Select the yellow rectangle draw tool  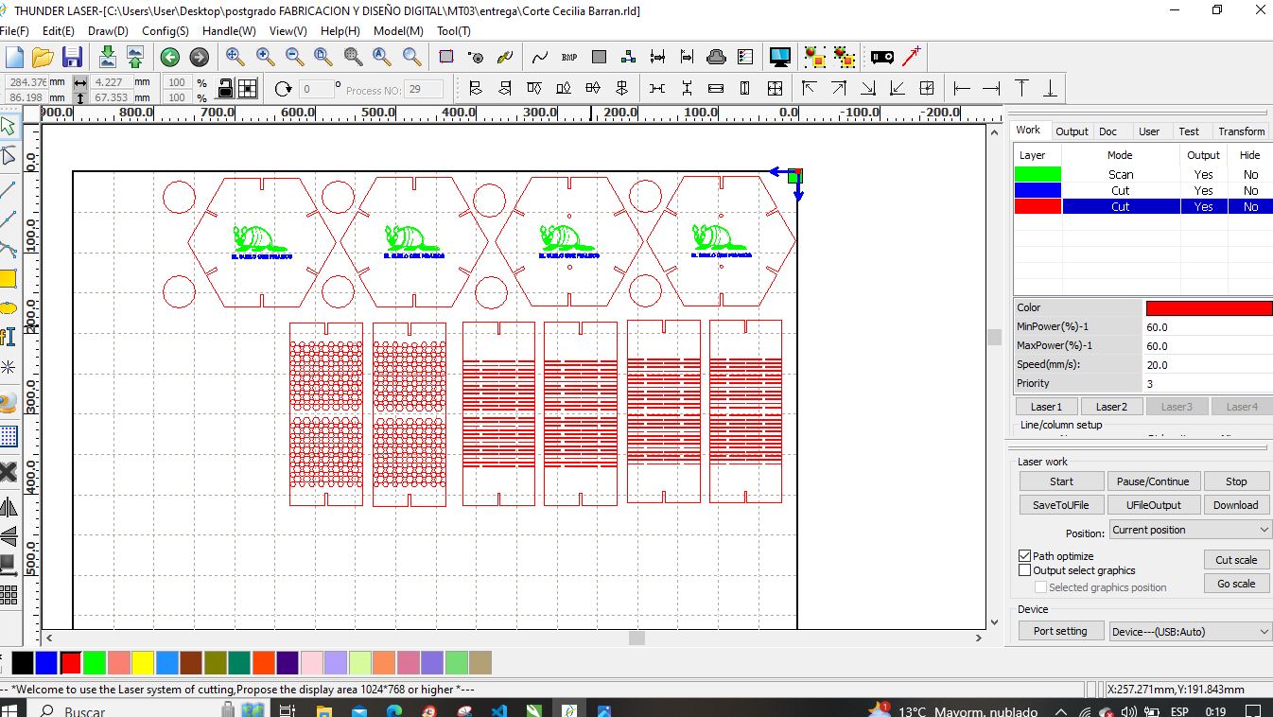[x=8, y=278]
